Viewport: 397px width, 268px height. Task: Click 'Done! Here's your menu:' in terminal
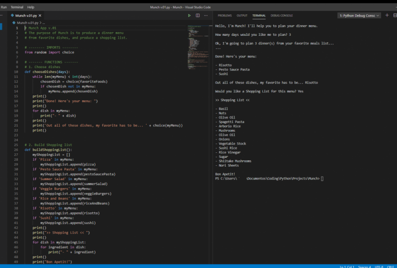point(236,57)
